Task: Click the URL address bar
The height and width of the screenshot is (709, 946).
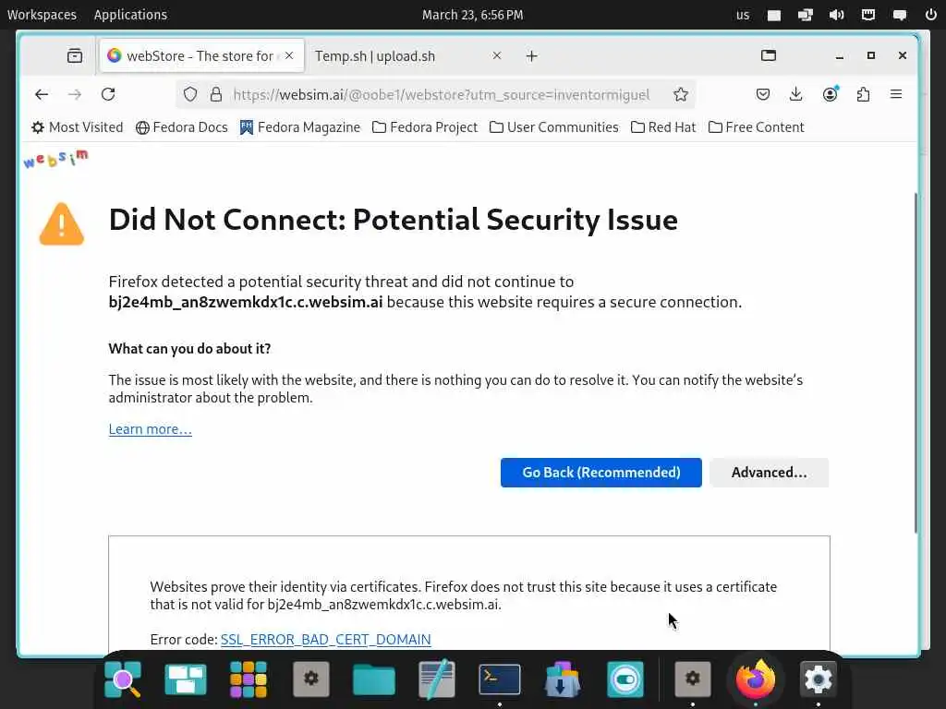Action: (442, 94)
